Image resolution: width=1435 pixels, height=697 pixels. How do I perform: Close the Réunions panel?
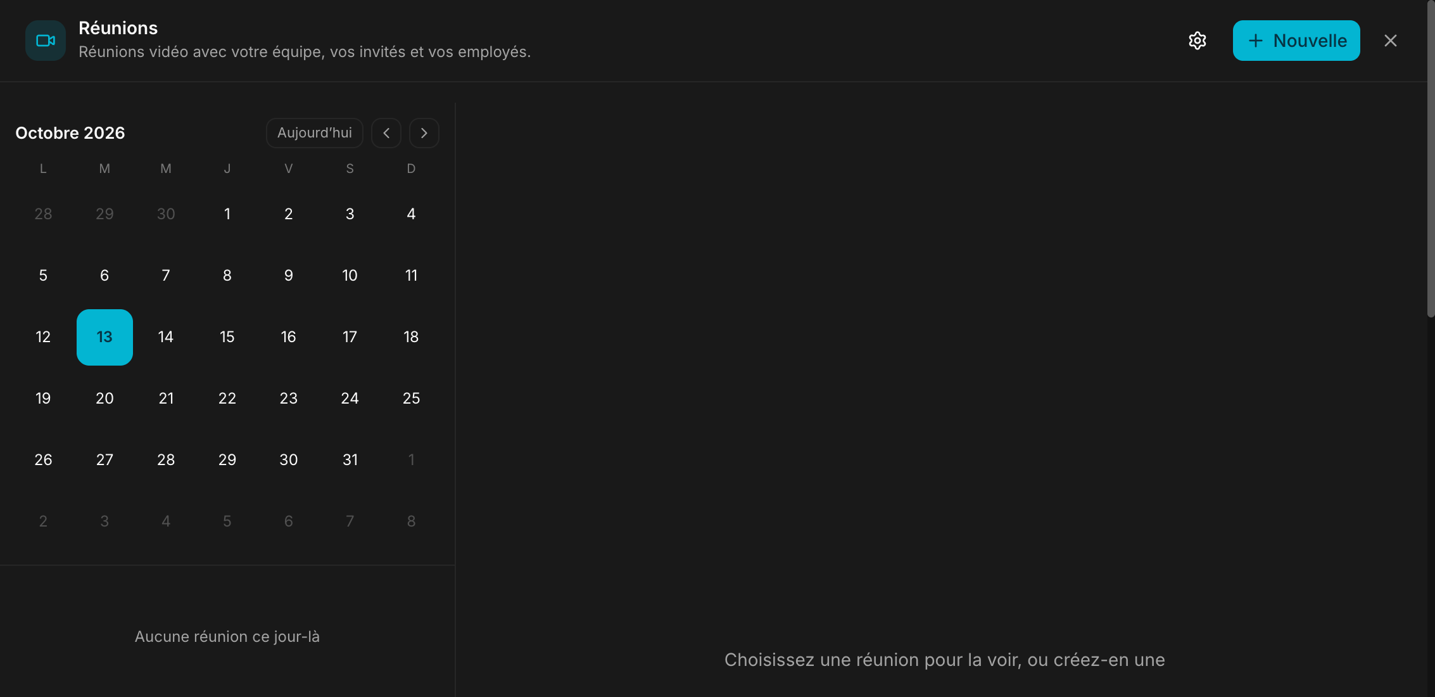[1391, 41]
